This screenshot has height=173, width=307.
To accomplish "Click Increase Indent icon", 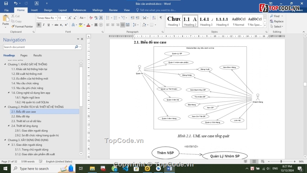I will point(138,18).
